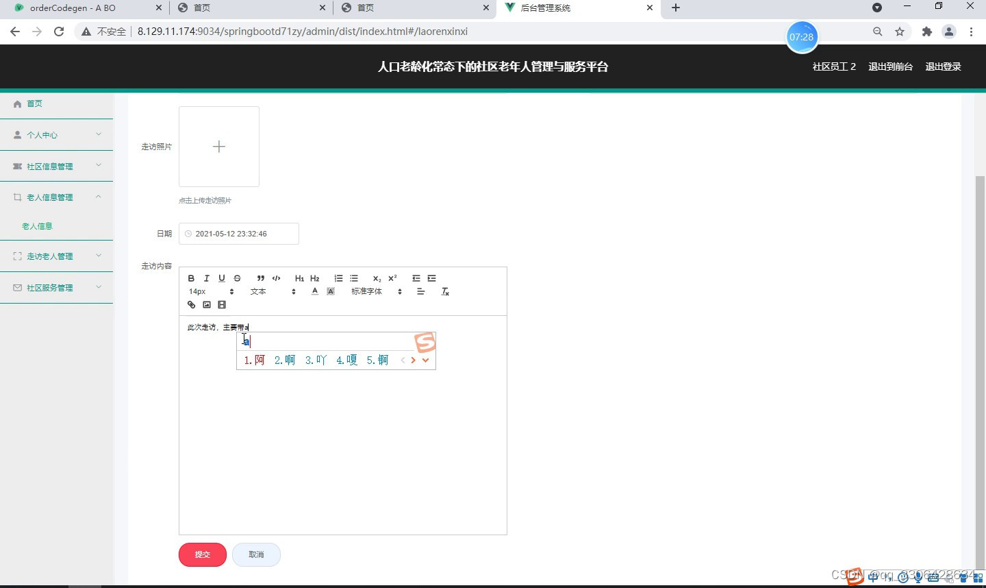The image size is (986, 588).
Task: Bookmark this page with the star
Action: (900, 32)
